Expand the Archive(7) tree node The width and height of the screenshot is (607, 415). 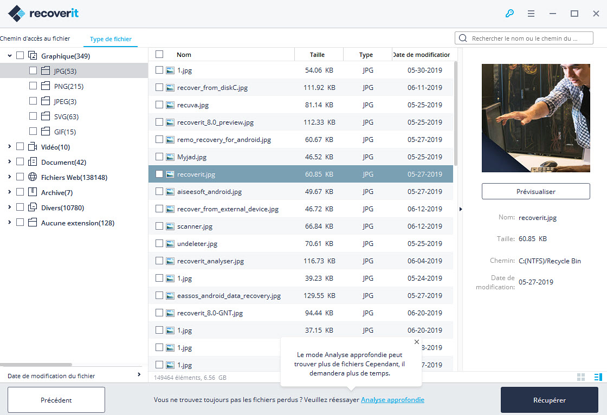pos(10,192)
